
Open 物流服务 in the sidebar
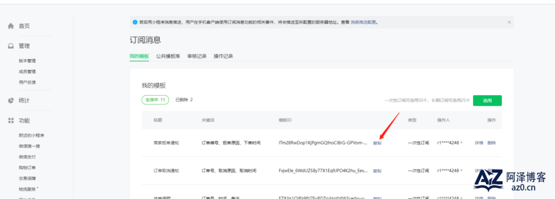click(x=27, y=189)
